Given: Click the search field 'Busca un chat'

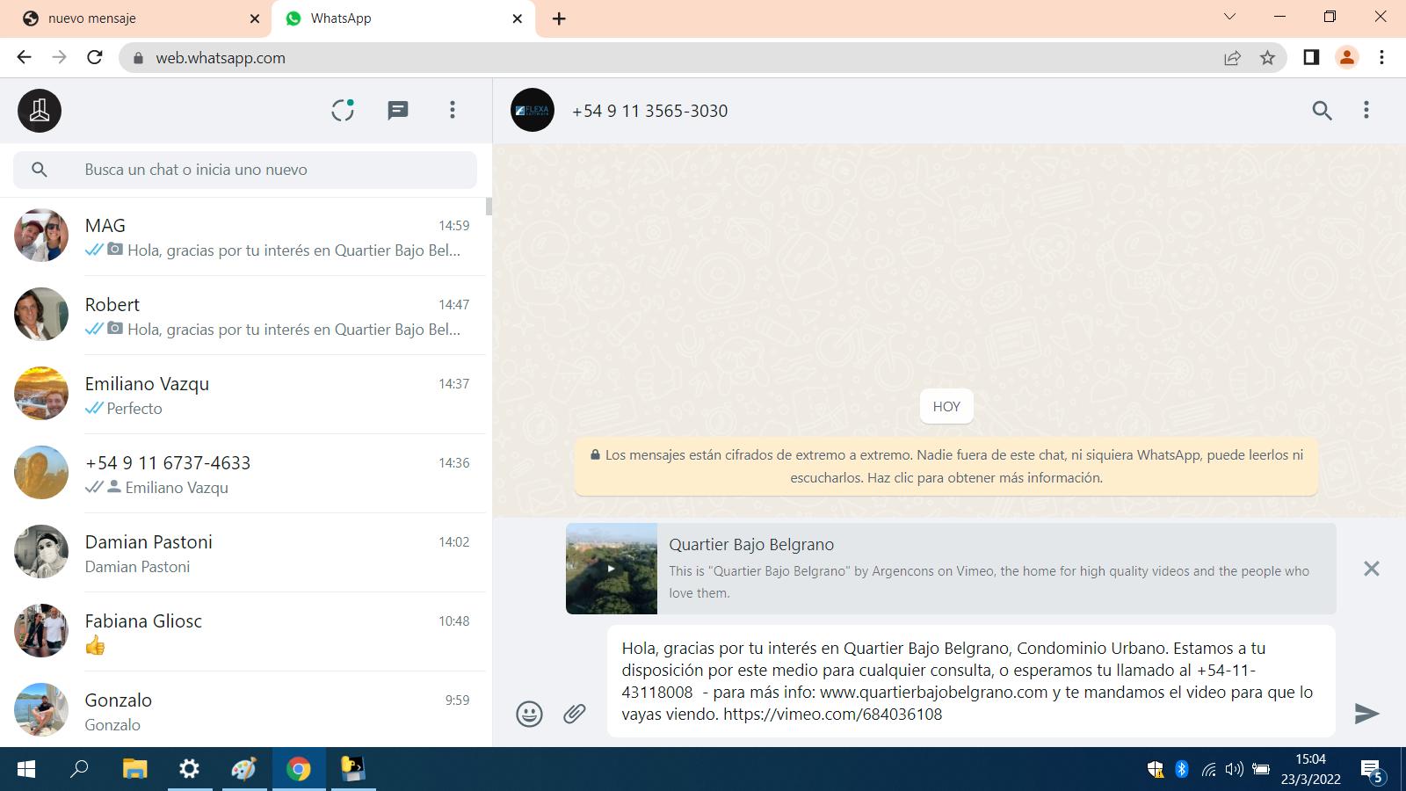Looking at the screenshot, I should coord(245,170).
